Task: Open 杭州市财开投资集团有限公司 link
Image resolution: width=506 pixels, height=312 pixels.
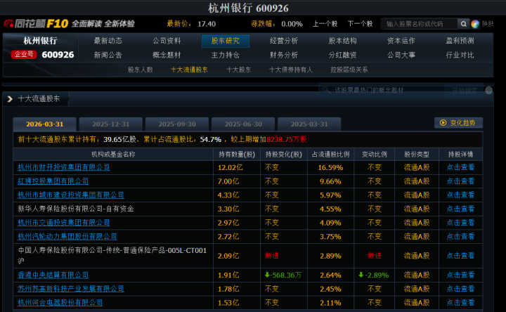Action: coord(63,167)
